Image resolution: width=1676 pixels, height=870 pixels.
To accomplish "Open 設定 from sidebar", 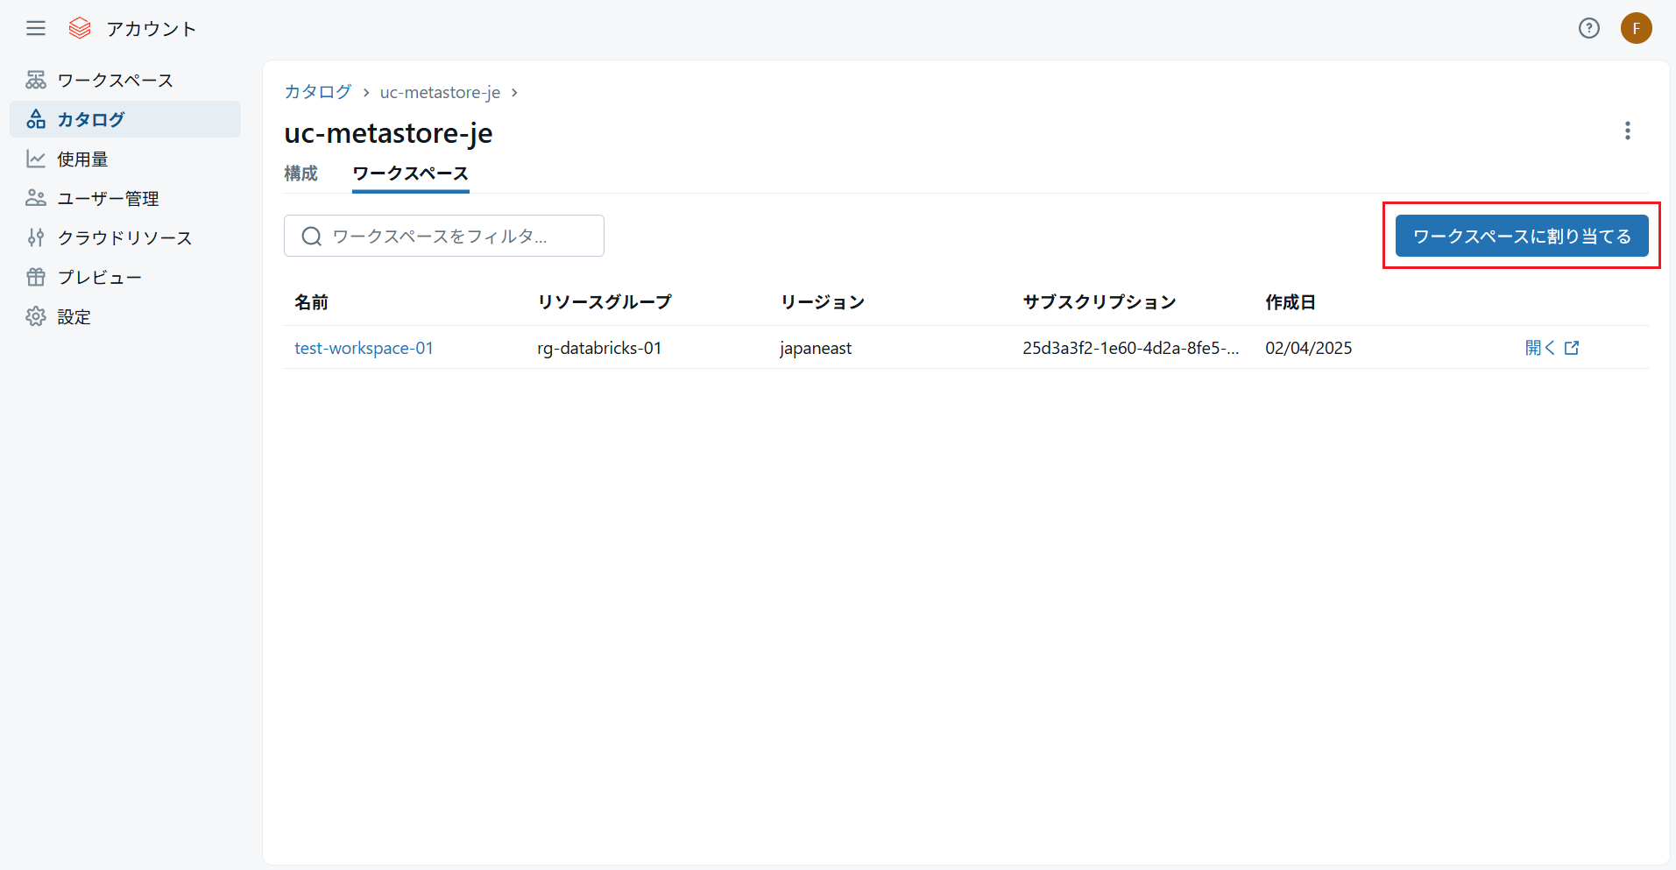I will click(x=125, y=316).
